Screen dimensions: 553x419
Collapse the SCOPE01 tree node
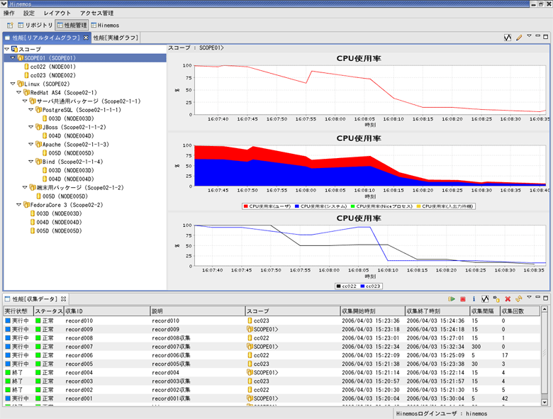click(13, 58)
